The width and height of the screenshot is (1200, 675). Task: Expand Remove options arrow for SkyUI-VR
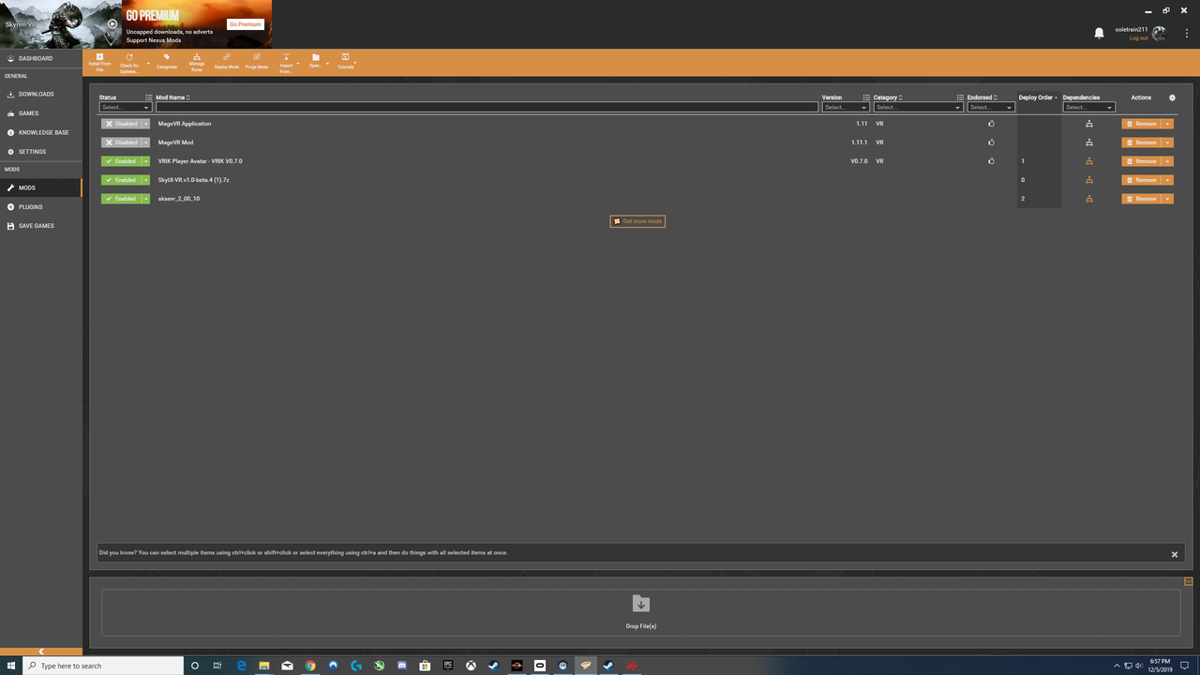pyautogui.click(x=1167, y=180)
